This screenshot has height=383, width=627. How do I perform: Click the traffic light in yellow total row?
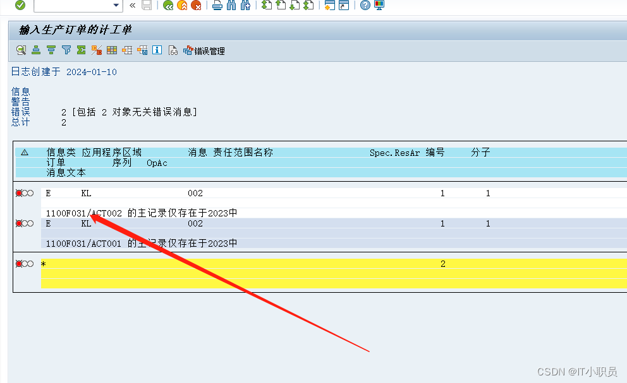click(x=25, y=264)
